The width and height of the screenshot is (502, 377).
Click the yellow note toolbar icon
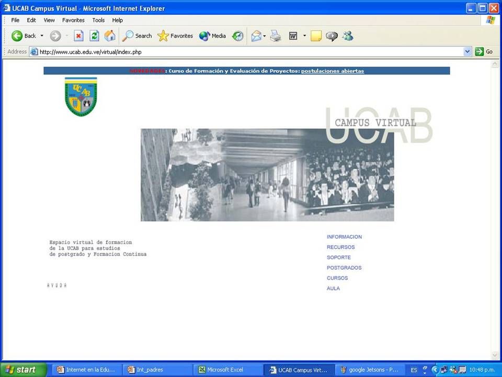pos(316,36)
